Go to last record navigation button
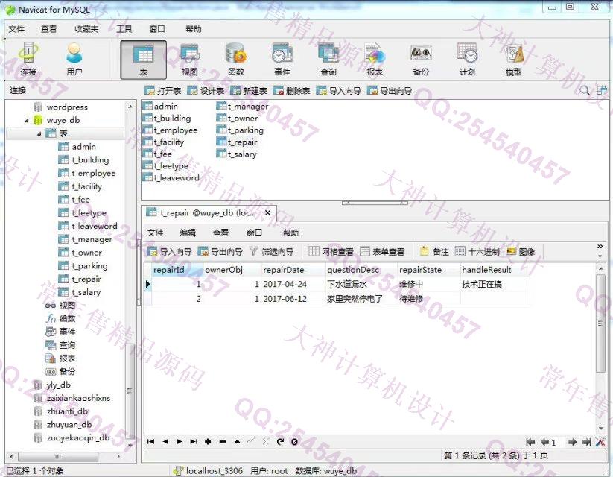 pyautogui.click(x=194, y=442)
